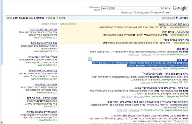
Task: Click the www.elr.co.il URL text
Action: click(x=51, y=107)
